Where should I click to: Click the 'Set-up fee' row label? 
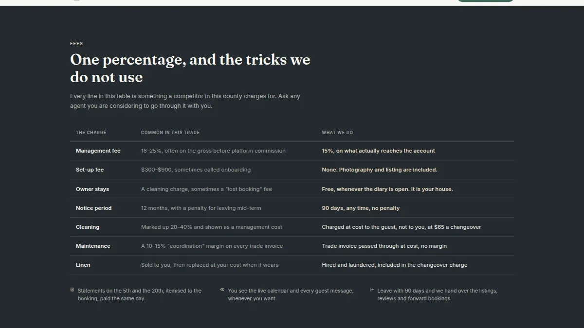pyautogui.click(x=90, y=170)
